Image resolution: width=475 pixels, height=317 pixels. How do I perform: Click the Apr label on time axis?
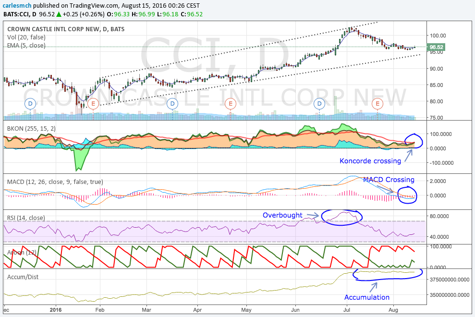[197, 310]
